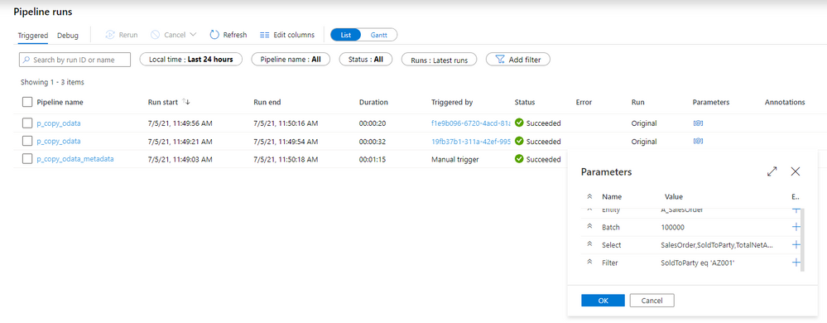
Task: Collapse the Filter parameter row chevron
Action: (589, 263)
